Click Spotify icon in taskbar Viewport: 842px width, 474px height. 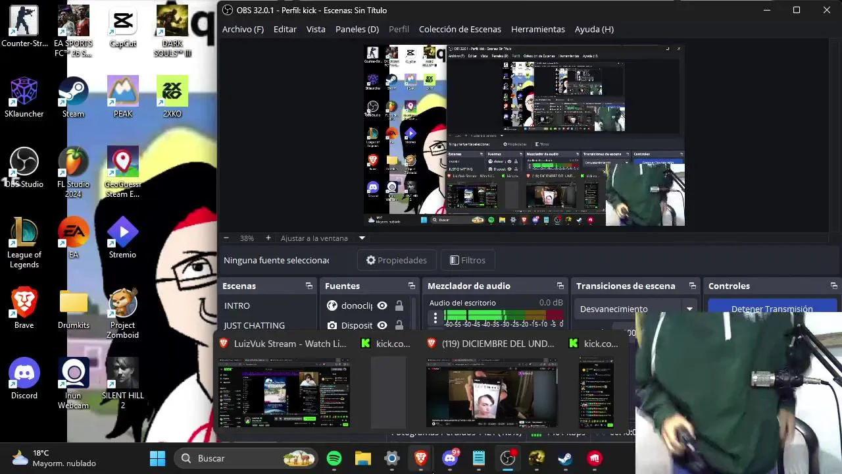pyautogui.click(x=334, y=458)
